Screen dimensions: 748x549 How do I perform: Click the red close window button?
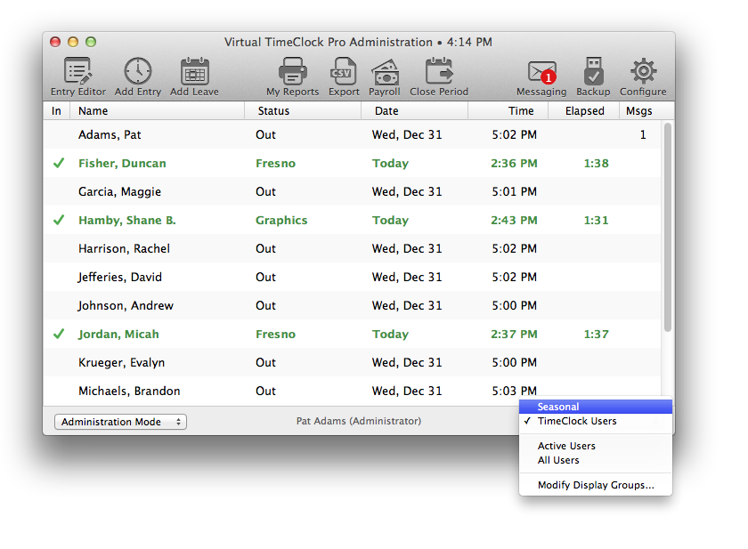(x=55, y=42)
